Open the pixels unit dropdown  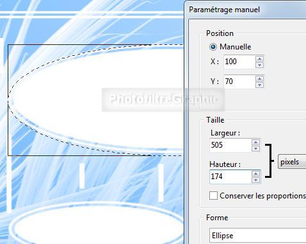coord(292,162)
